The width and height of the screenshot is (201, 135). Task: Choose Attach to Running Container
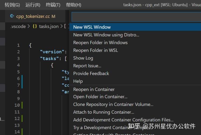pos(104,112)
